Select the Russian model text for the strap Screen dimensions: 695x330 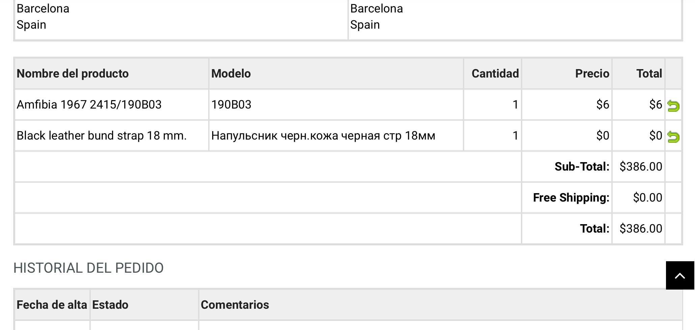(323, 136)
